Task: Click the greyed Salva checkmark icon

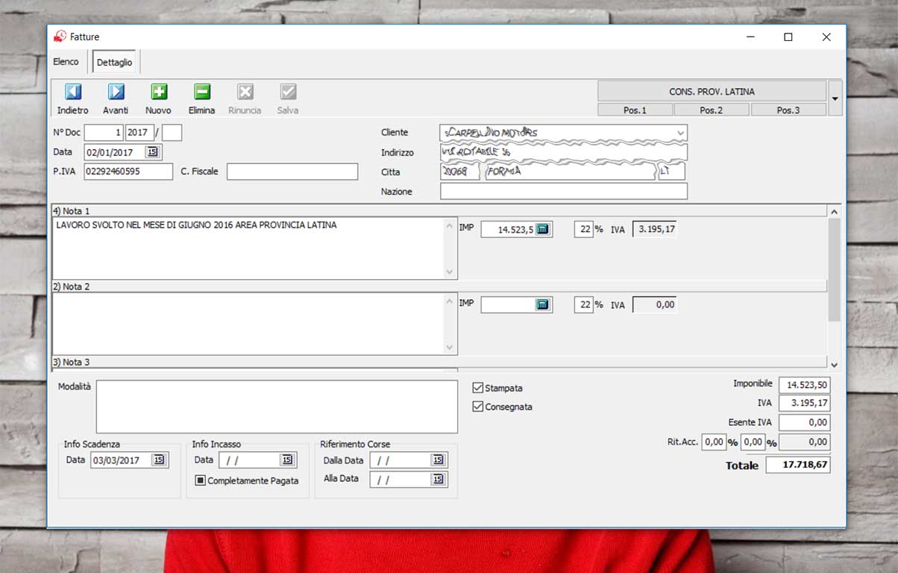Action: (x=288, y=92)
